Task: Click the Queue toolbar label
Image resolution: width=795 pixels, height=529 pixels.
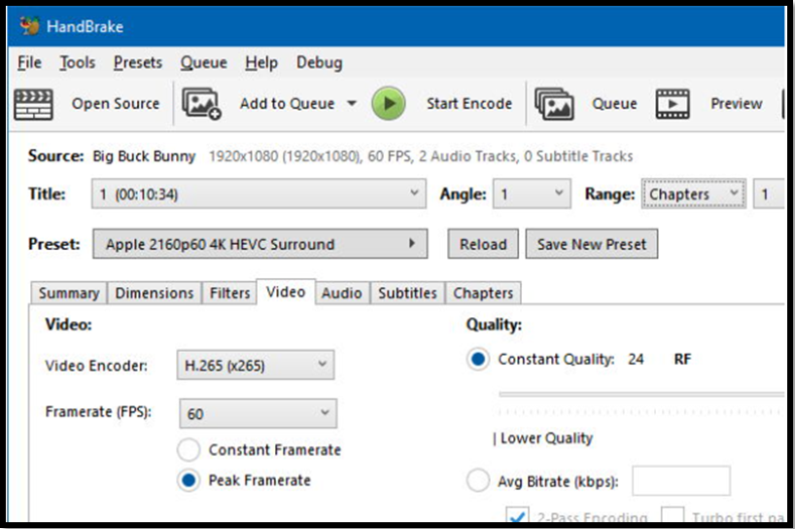Action: 614,103
